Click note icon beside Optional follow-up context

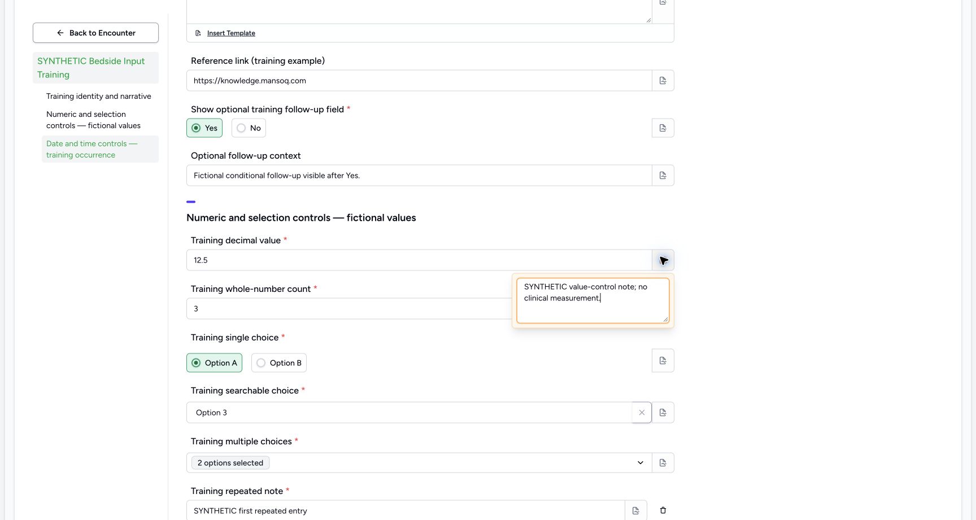tap(663, 176)
